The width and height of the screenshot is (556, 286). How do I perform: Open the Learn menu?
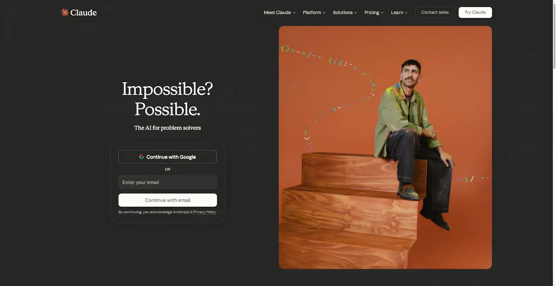[x=399, y=12]
